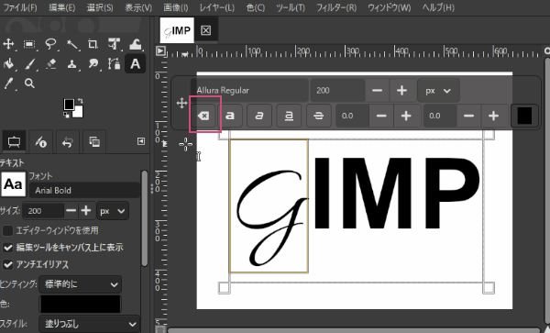Reset colors to default black and white
This screenshot has width=550, height=333.
[66, 115]
